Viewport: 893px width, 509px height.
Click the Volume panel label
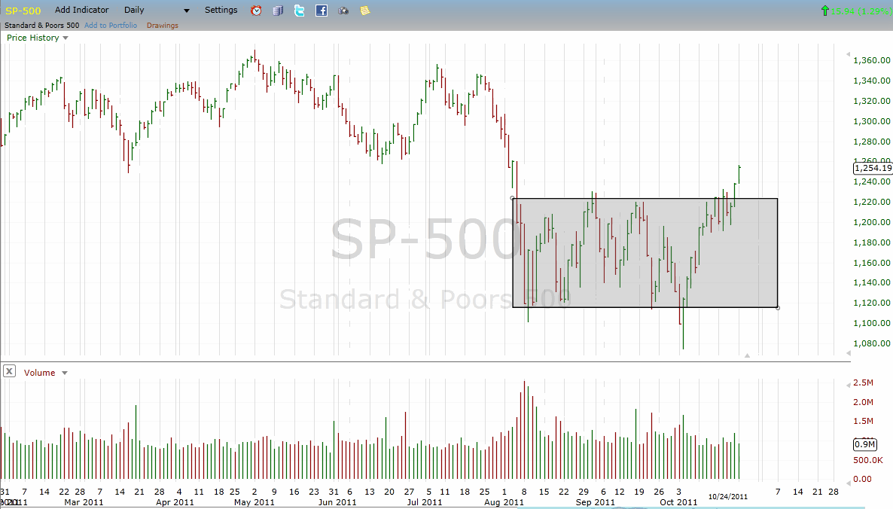(x=39, y=373)
